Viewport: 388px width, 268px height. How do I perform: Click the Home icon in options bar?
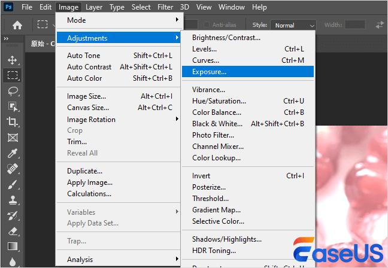(x=17, y=25)
